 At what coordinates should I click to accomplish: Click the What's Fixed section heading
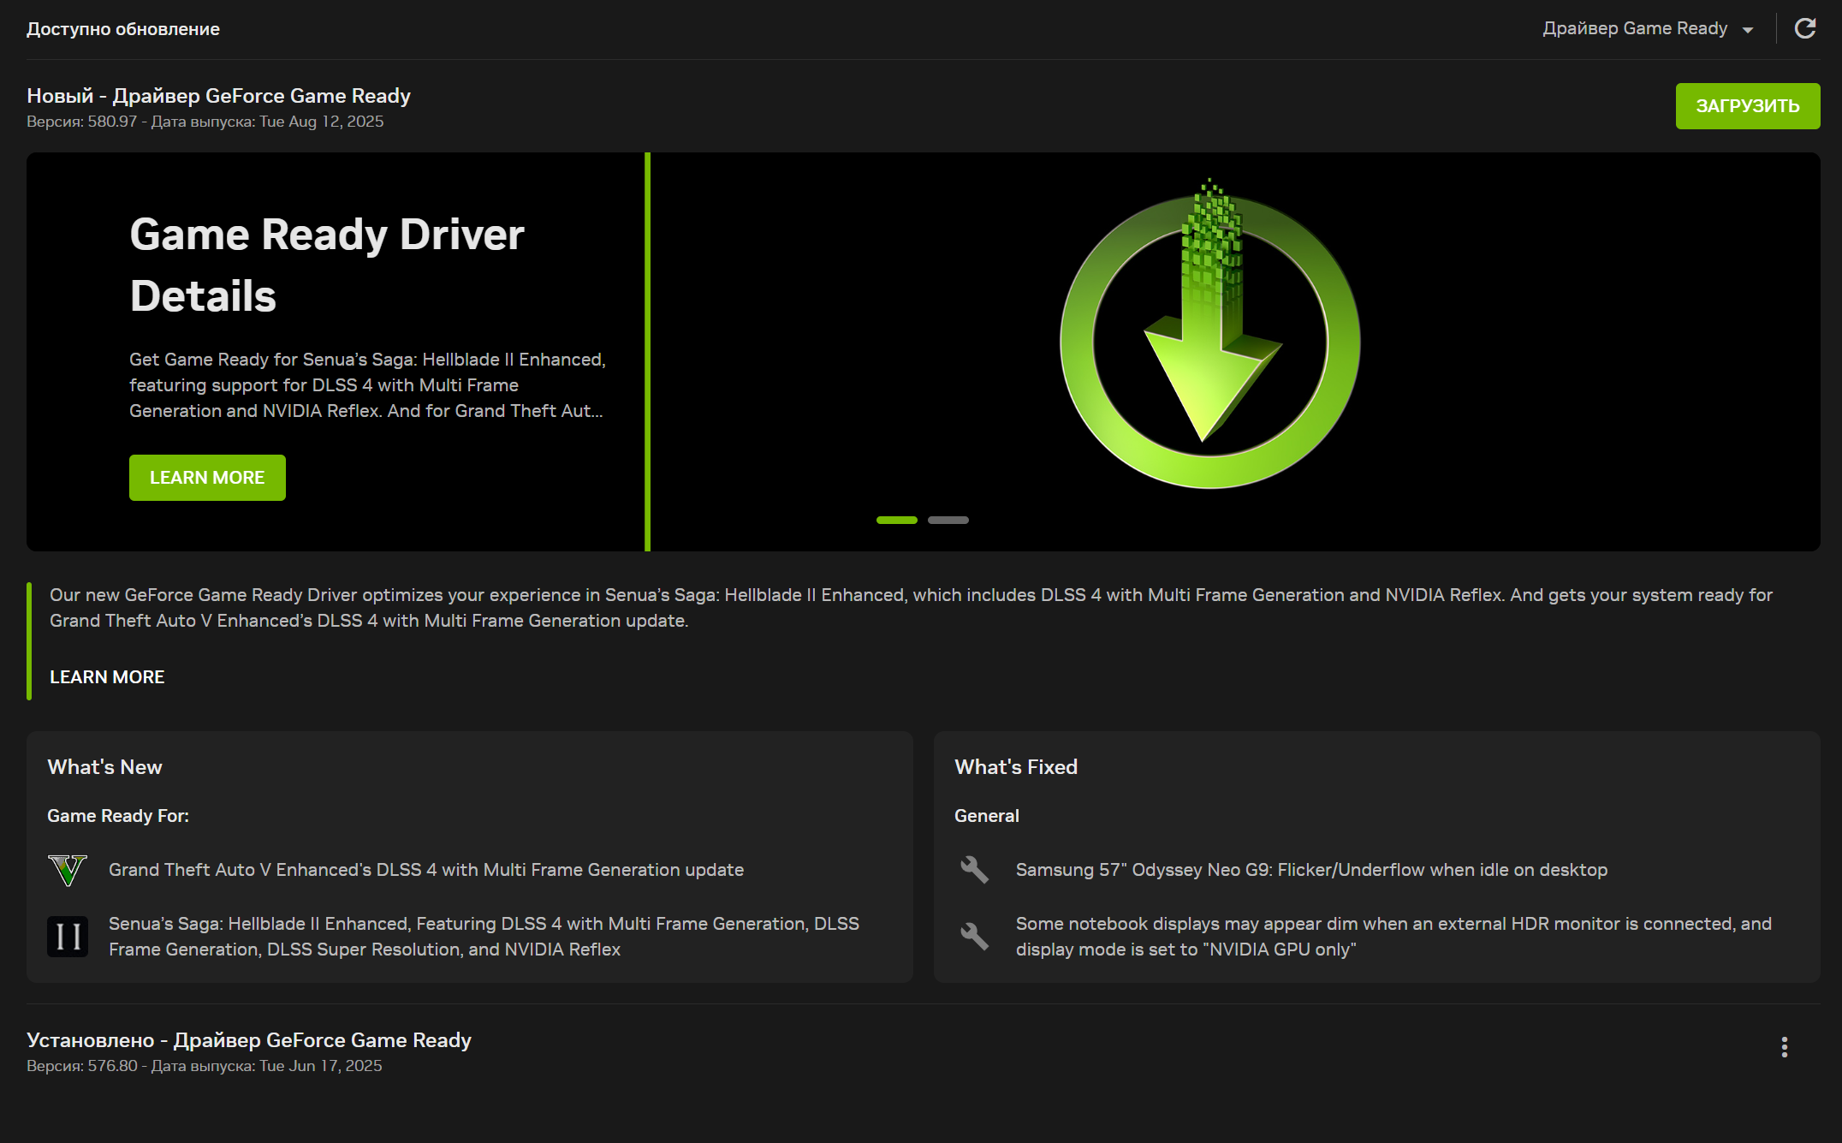coord(1015,767)
